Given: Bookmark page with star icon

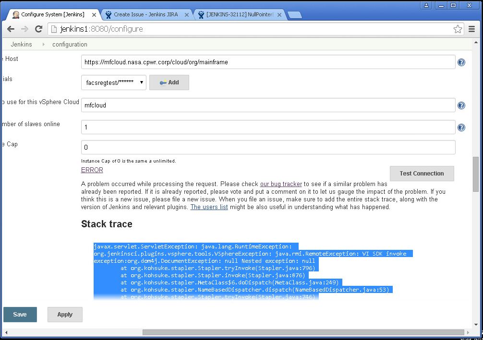Looking at the screenshot, I should click(x=458, y=29).
